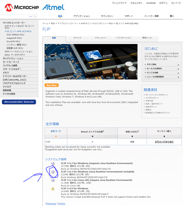Open the パートナー情報 main menu

(x=151, y=16)
